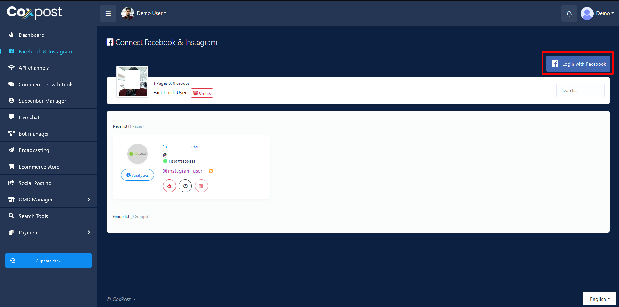Select Broadcasting in the sidebar
This screenshot has width=619, height=307.
pos(34,150)
